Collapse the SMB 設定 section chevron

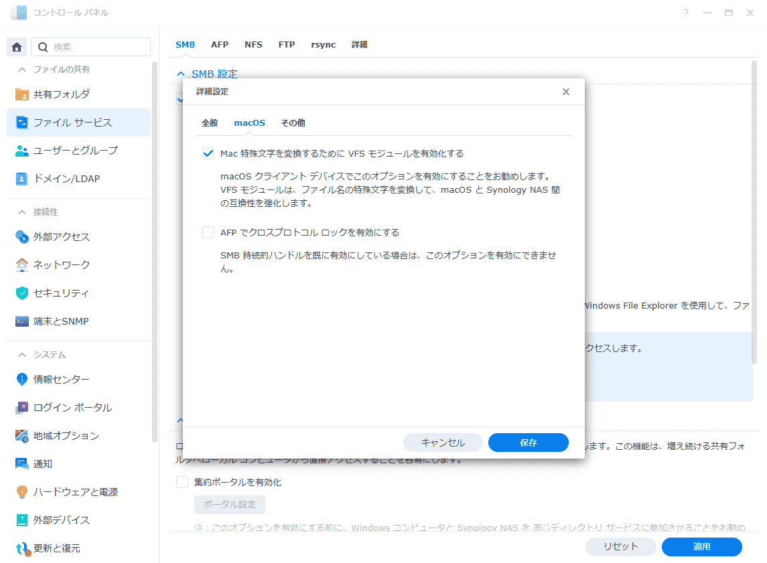click(180, 74)
